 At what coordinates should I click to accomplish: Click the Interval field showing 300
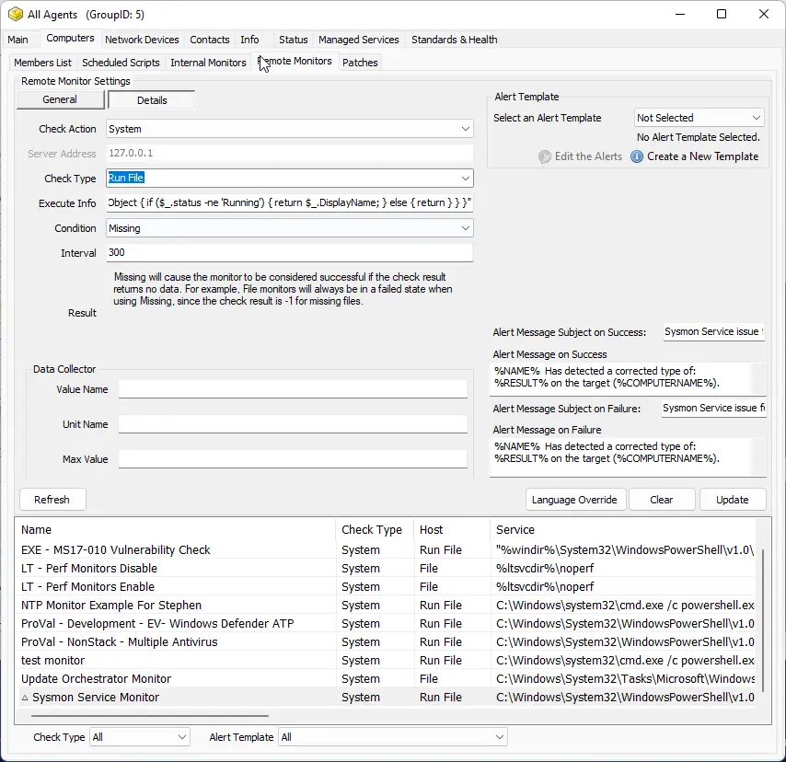coord(289,253)
